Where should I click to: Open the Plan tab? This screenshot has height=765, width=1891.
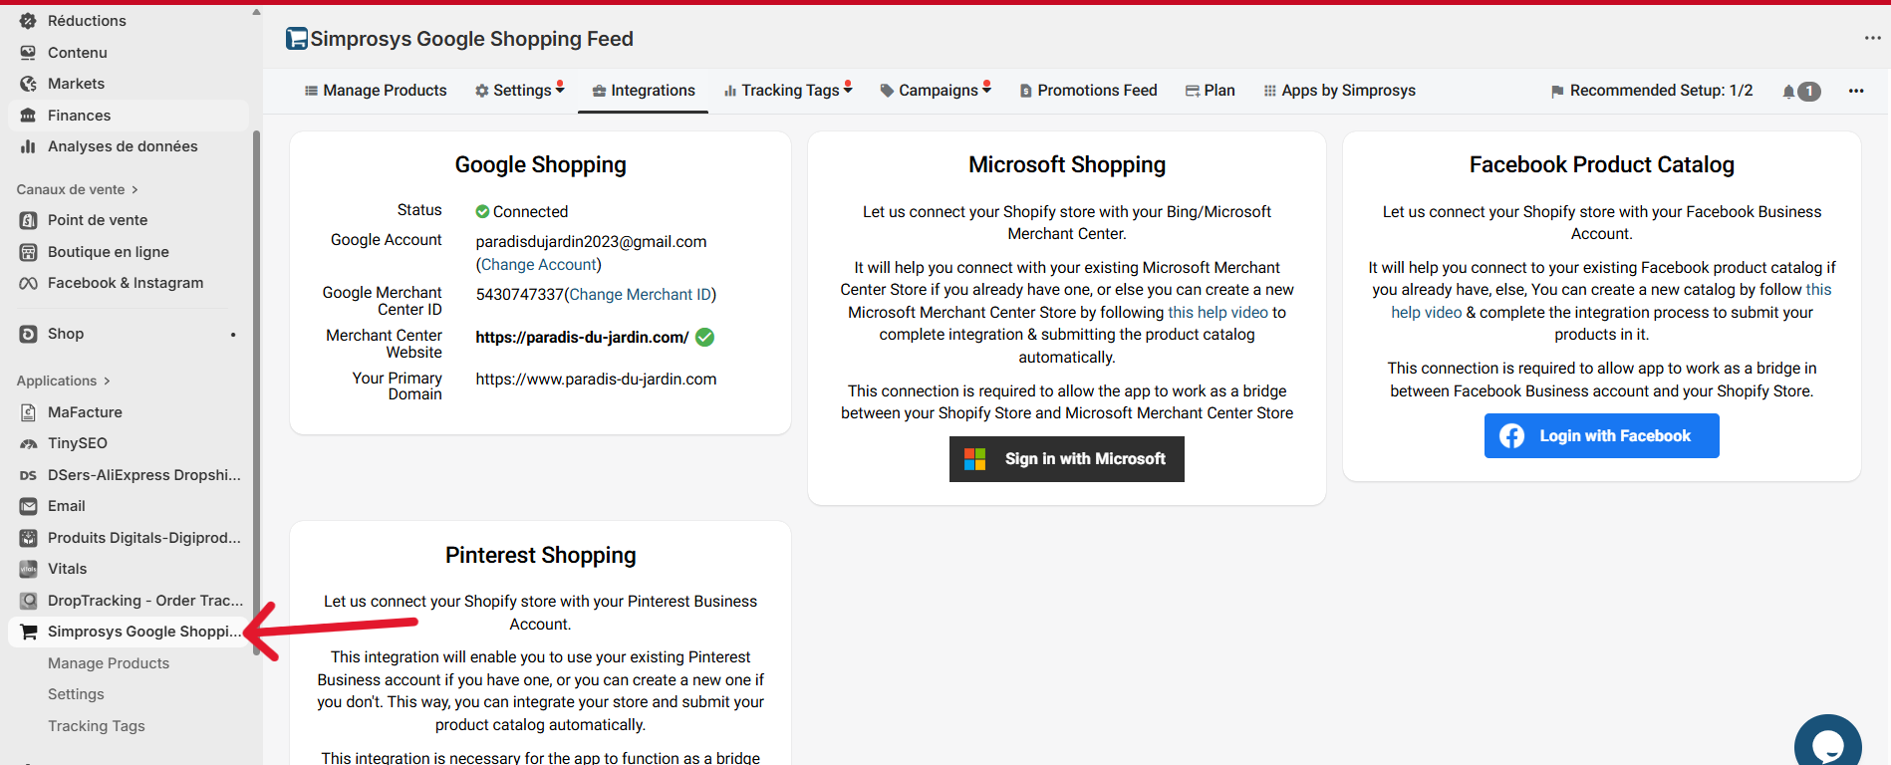point(1211,91)
